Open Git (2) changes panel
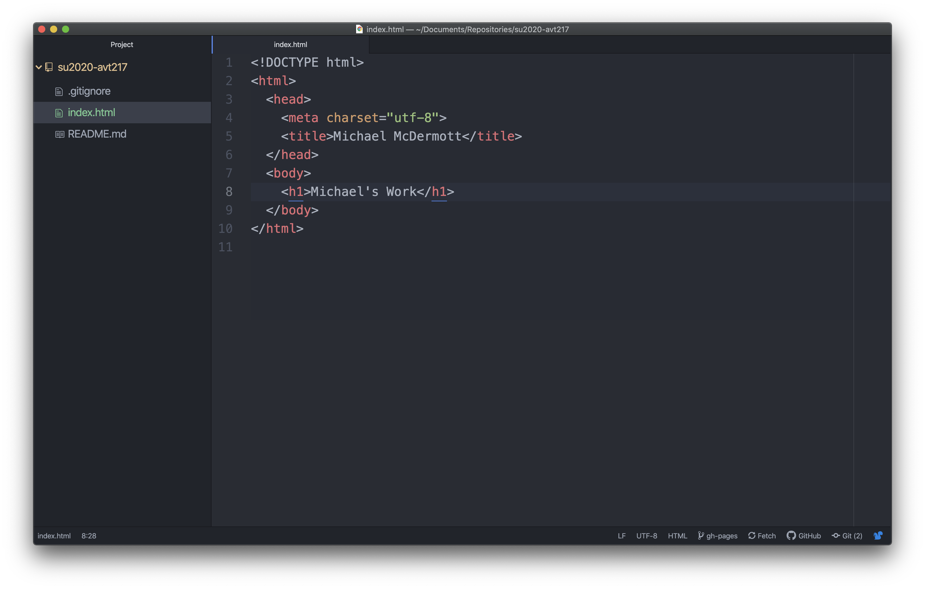This screenshot has height=589, width=925. coord(852,536)
